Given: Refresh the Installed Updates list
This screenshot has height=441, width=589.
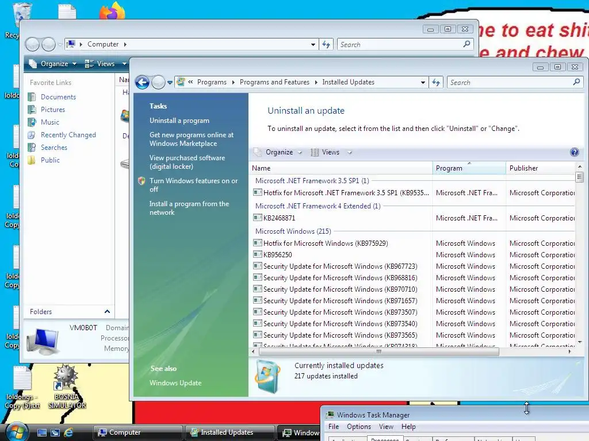Looking at the screenshot, I should point(436,82).
